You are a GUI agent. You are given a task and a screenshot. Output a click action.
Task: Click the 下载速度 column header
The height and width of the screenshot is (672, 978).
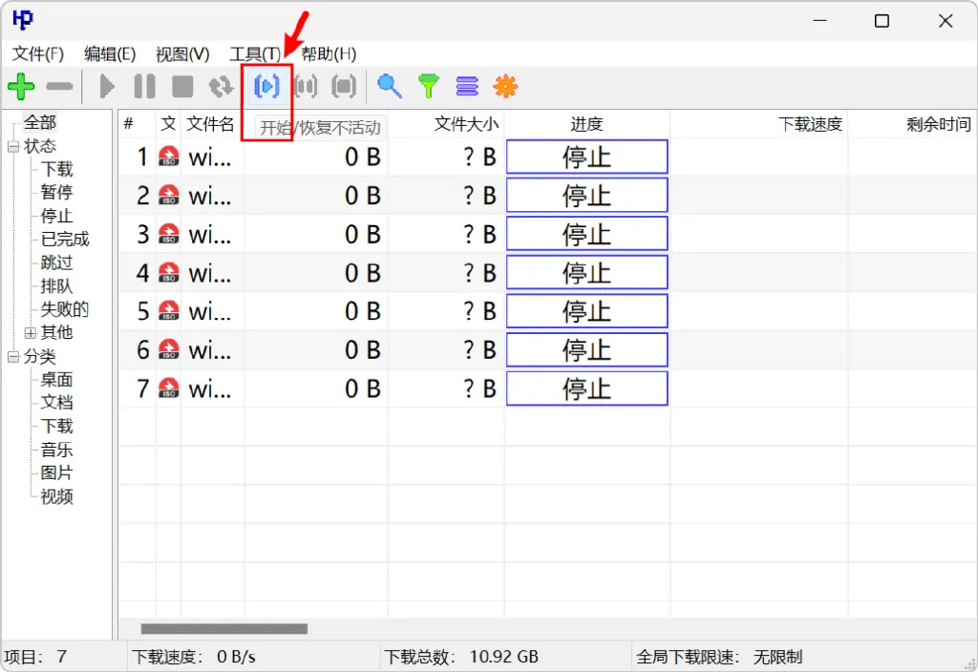[x=810, y=124]
